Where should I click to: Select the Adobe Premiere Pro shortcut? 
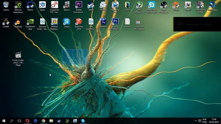[x=79, y=7]
